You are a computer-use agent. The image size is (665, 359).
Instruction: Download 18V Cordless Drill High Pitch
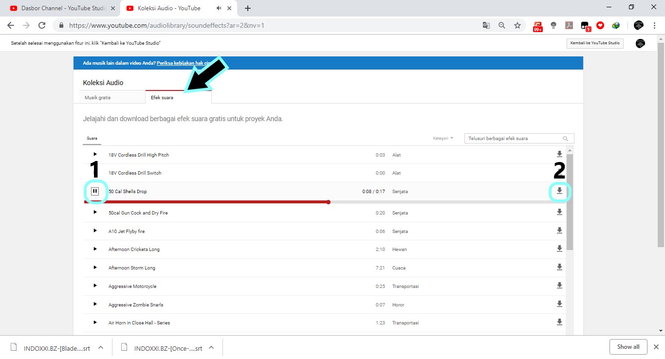(559, 155)
